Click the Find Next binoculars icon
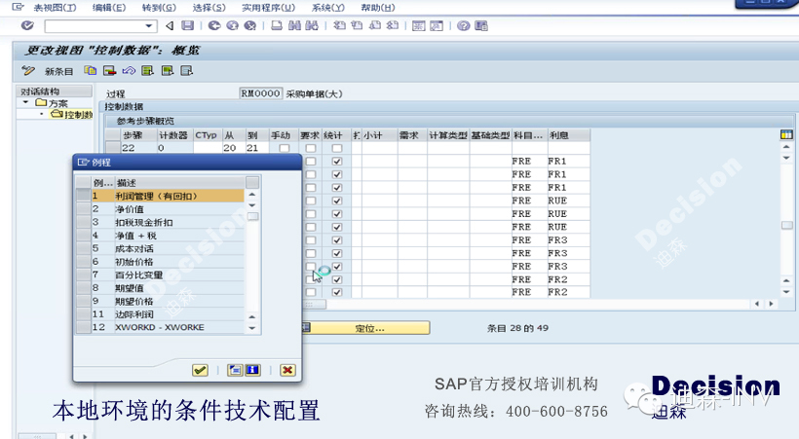 tap(312, 25)
